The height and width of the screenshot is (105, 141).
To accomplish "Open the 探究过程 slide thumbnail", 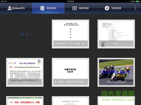I will tap(25, 72).
